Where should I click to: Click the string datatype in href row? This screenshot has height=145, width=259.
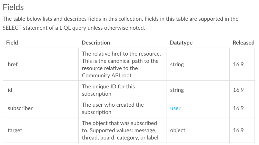coord(177,65)
